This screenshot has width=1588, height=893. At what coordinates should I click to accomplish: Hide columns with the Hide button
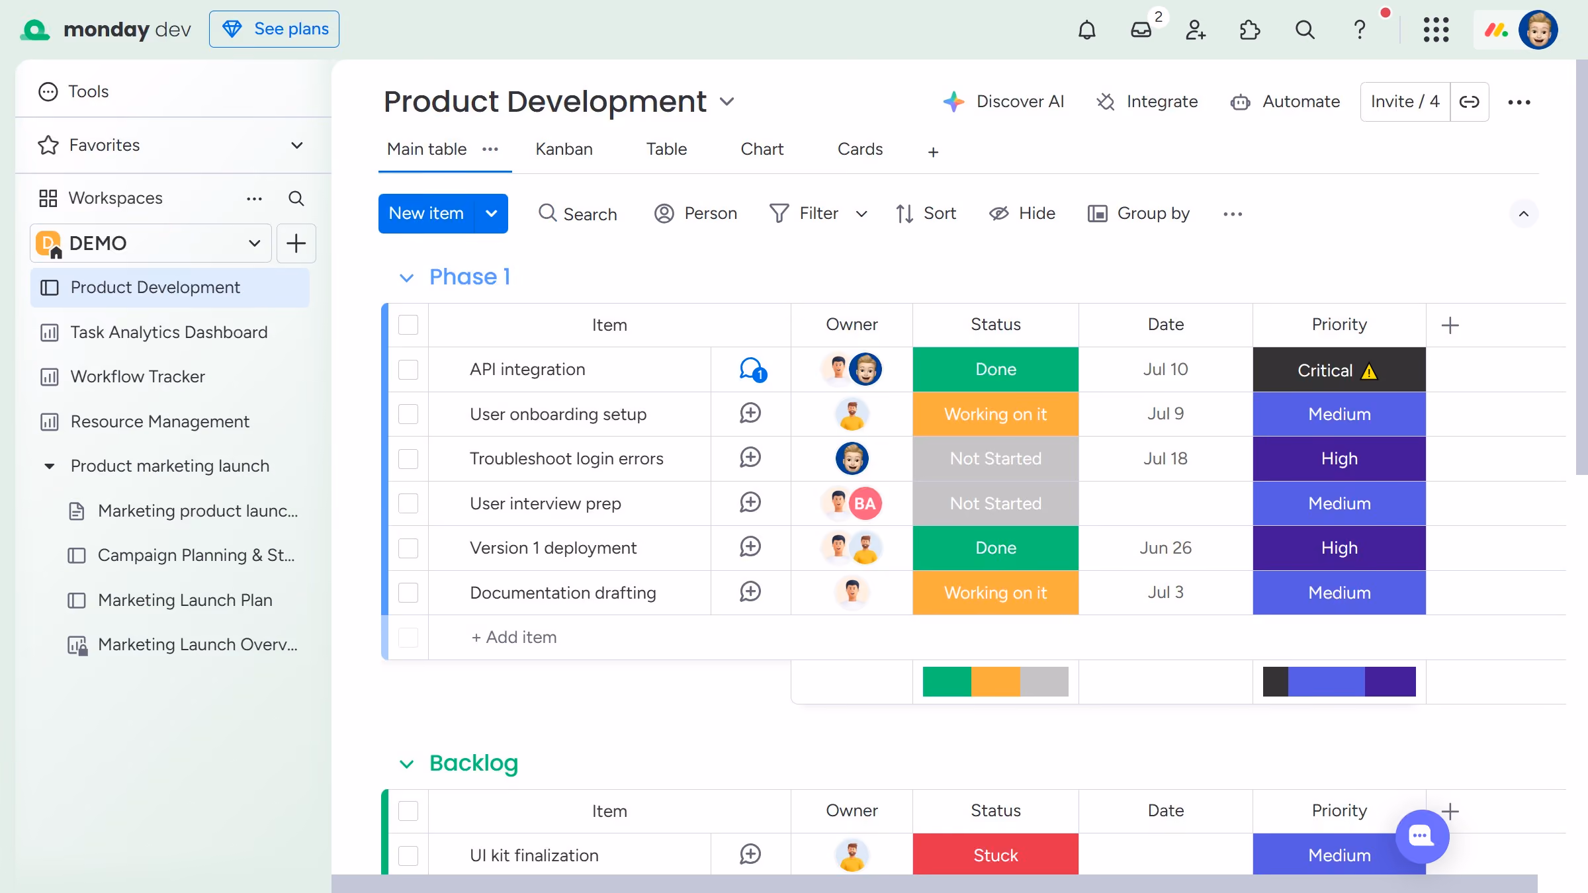click(1022, 214)
